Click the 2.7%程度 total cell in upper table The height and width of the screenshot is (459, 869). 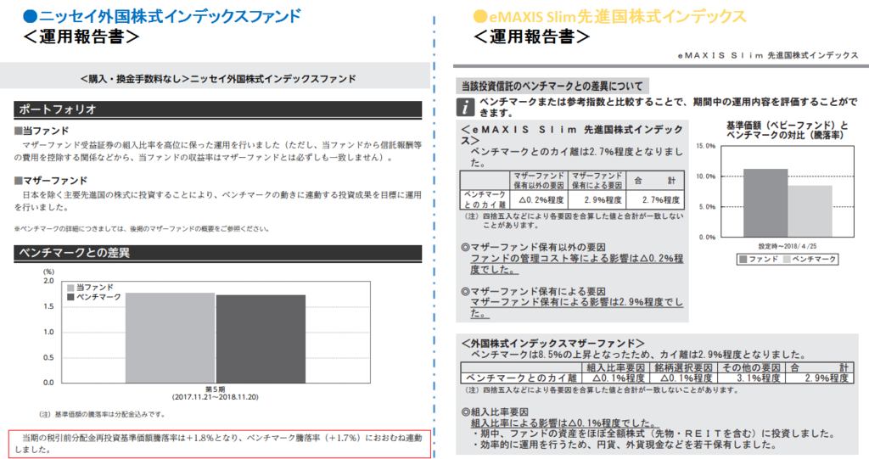(655, 199)
